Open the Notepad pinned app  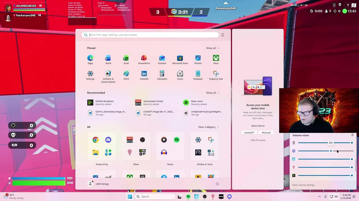pyautogui.click(x=198, y=75)
